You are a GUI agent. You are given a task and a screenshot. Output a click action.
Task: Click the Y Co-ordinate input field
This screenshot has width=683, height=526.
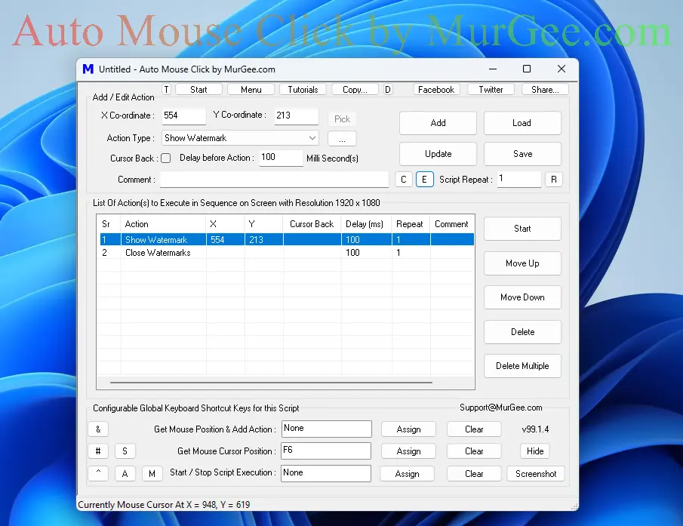point(296,115)
